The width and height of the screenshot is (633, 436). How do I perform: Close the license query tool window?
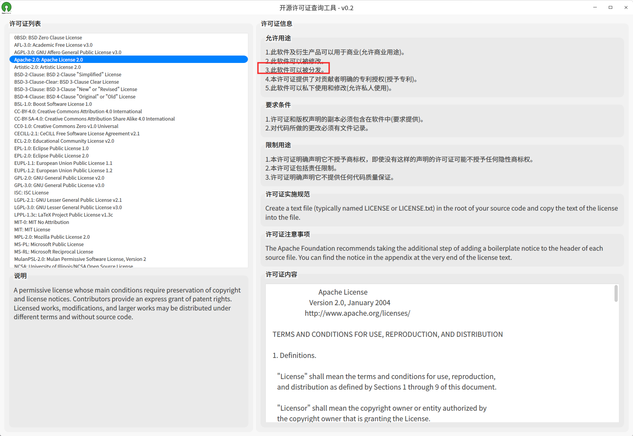click(x=626, y=7)
